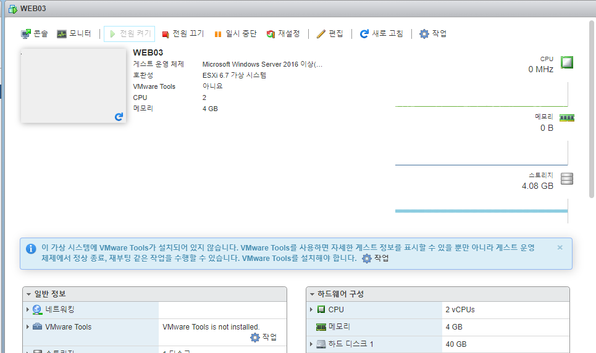Click the CPU chip icon
The image size is (596, 353).
(567, 62)
